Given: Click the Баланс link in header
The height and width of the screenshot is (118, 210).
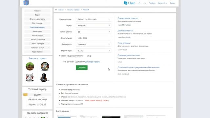Looking at the screenshot, I should 163,3.
